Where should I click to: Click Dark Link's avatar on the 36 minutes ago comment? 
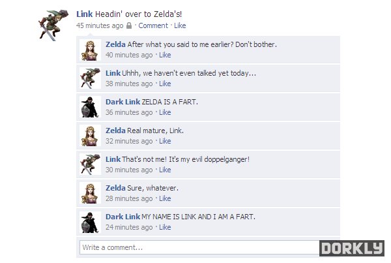point(90,107)
